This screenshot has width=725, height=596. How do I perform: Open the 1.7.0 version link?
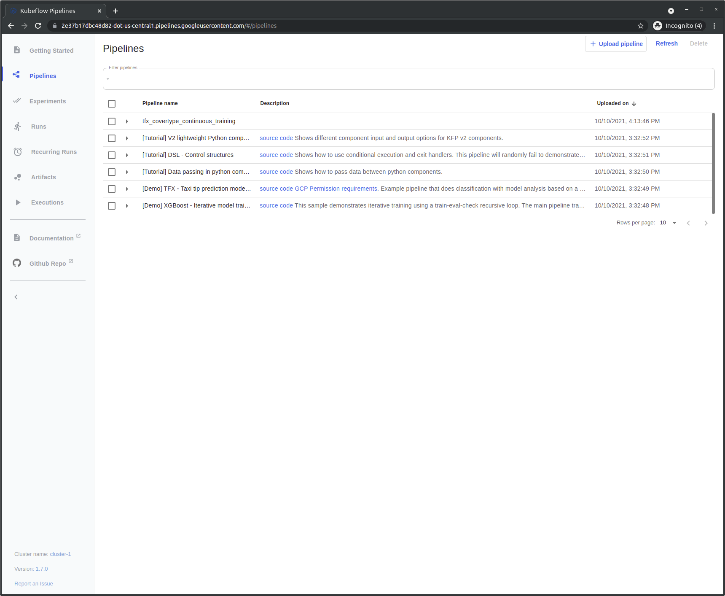(x=42, y=569)
